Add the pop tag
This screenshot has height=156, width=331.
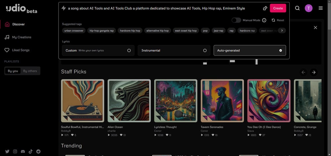coord(205,30)
